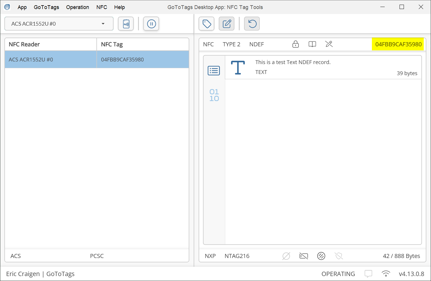The height and width of the screenshot is (281, 431).
Task: Open the GoToTags menu
Action: pos(46,7)
